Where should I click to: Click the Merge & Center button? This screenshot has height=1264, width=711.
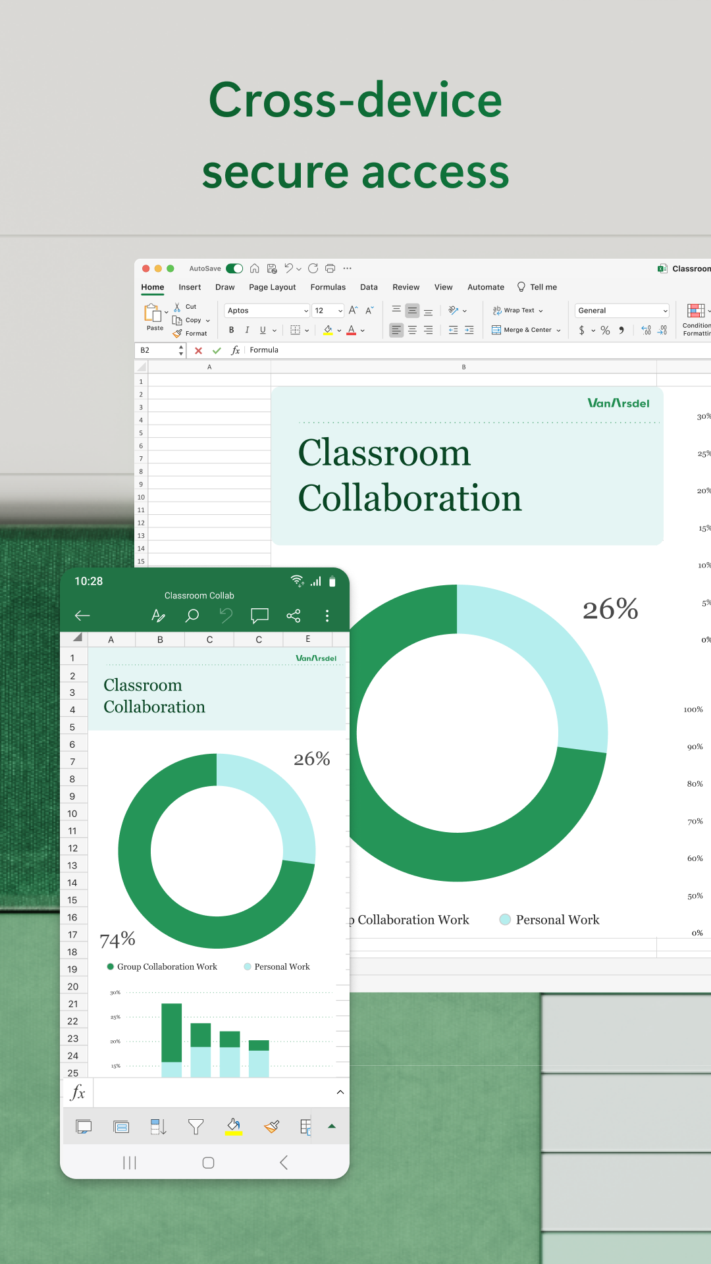click(526, 330)
